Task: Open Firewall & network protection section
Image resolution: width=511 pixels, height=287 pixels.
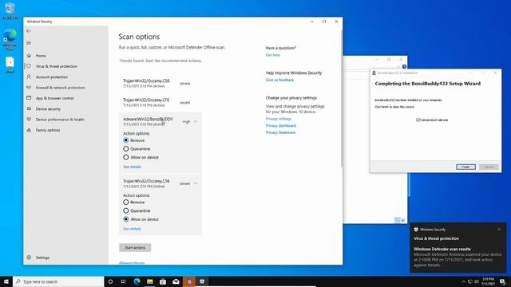Action: [x=61, y=88]
